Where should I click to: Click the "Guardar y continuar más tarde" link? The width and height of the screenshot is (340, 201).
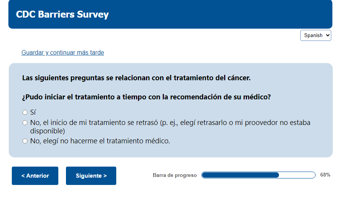(63, 52)
